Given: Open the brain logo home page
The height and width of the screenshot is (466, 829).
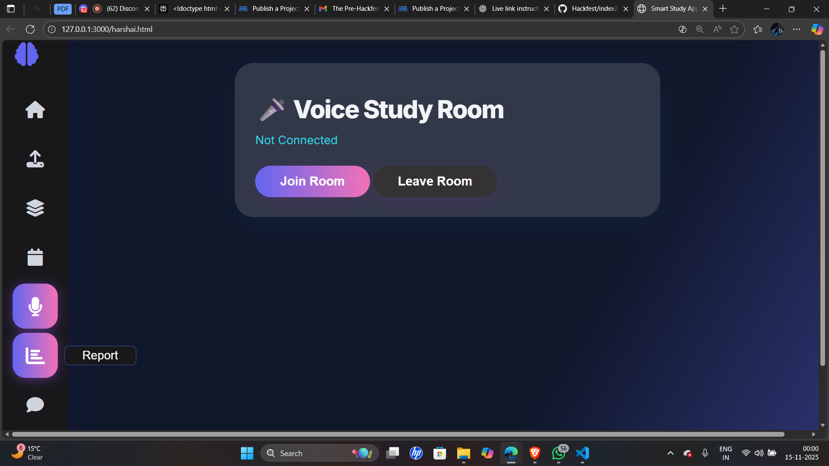Looking at the screenshot, I should tap(26, 54).
